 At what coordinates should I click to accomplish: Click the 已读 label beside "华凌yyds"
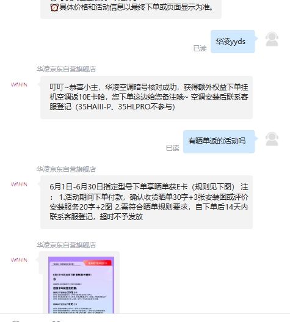click(x=200, y=48)
